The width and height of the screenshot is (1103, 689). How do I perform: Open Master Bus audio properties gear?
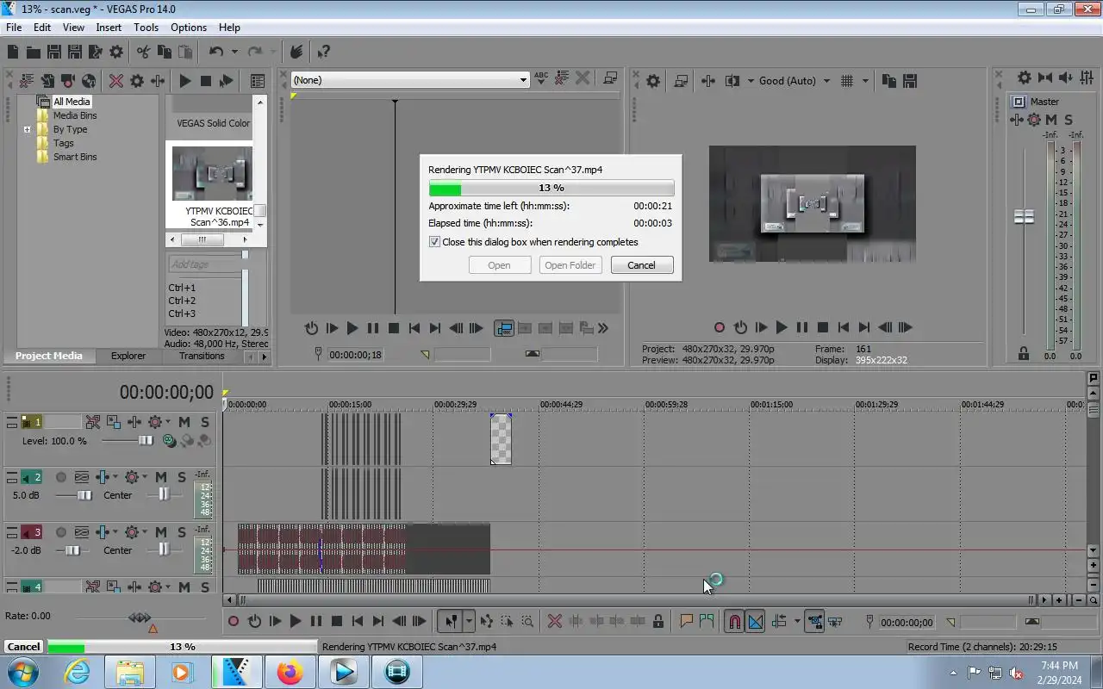[x=1025, y=78]
